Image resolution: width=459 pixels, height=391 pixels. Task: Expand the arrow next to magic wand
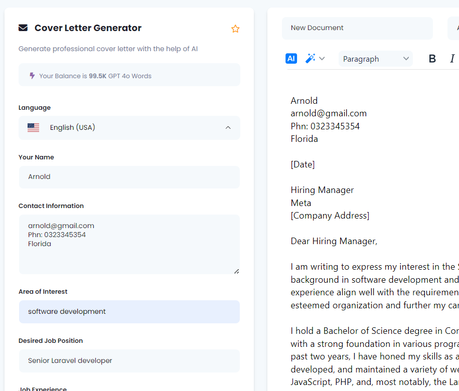click(x=322, y=59)
